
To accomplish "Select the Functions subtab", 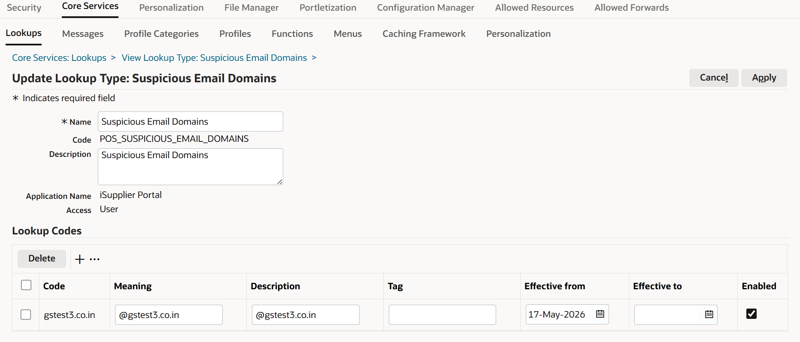I will pyautogui.click(x=292, y=34).
